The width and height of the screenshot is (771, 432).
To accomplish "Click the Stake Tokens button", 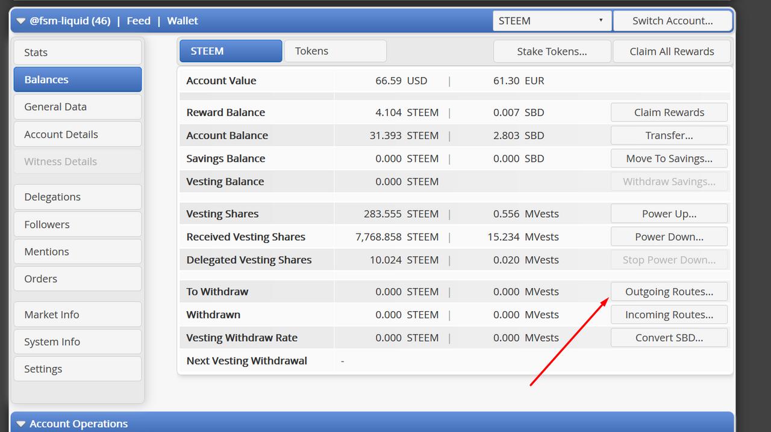I will pos(552,51).
